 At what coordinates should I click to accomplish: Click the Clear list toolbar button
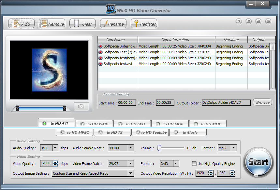[x=83, y=23]
